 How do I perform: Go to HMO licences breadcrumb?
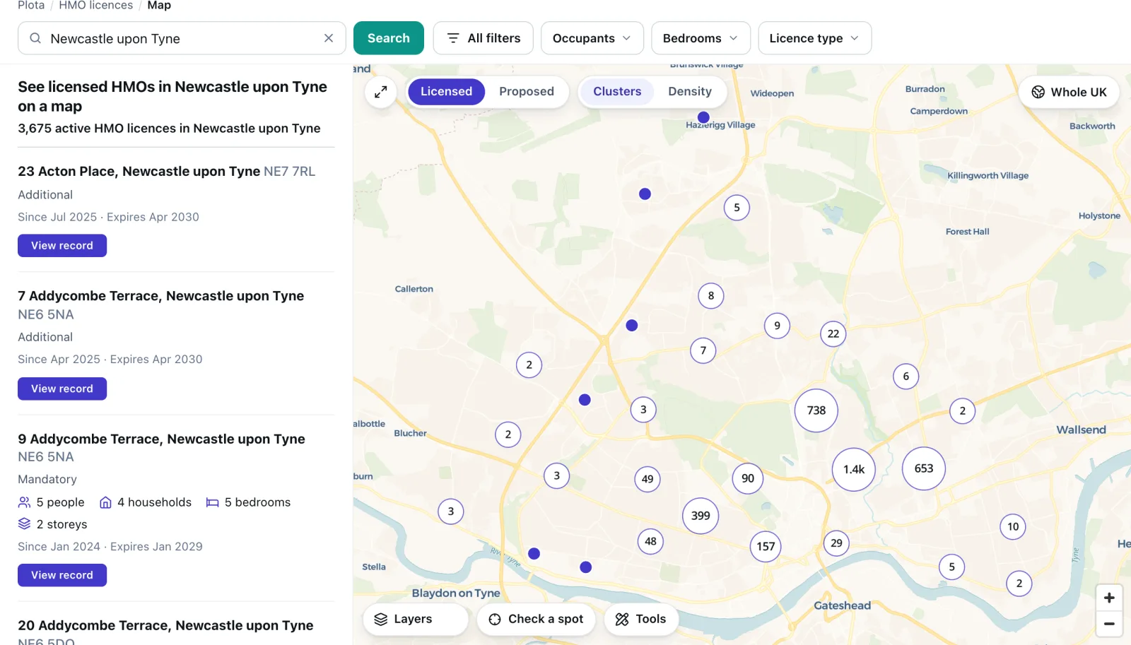tap(96, 6)
